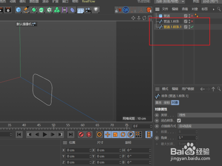Viewport: 222px width, 166px height.
Task: Open the Render Settings clapperboard gear icon
Action: (x=8, y=10)
